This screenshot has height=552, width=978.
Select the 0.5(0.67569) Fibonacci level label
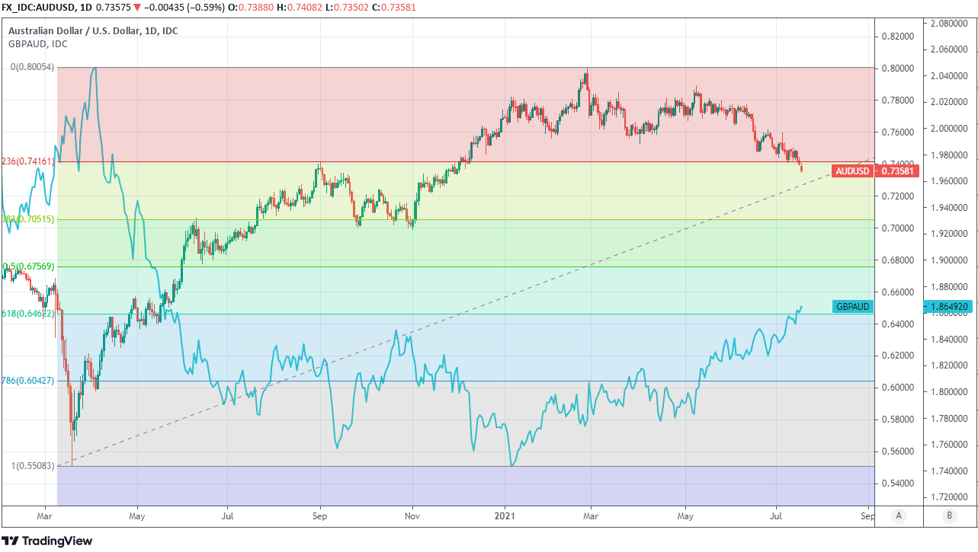[x=28, y=266]
